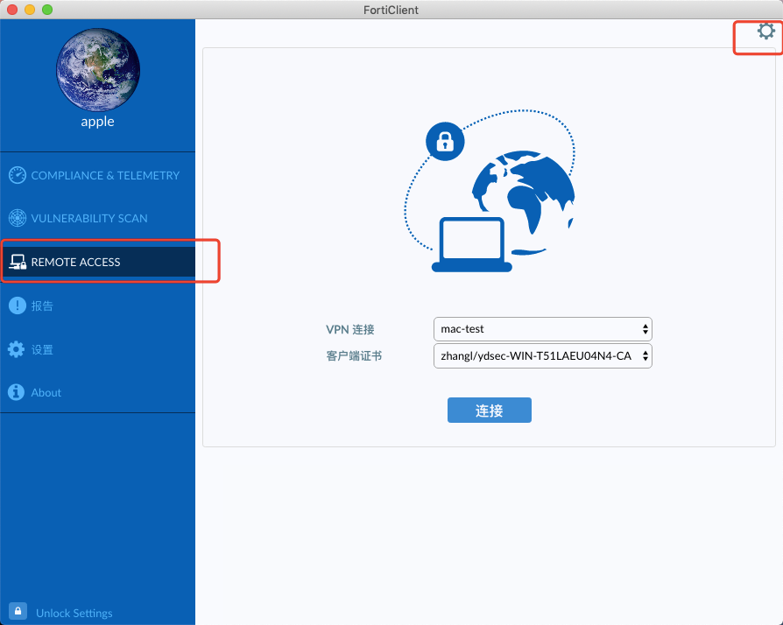Open Compliance & Telemetry section
The image size is (783, 625).
tap(98, 175)
